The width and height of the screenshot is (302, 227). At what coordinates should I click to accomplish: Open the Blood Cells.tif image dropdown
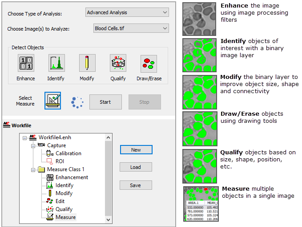131,28
